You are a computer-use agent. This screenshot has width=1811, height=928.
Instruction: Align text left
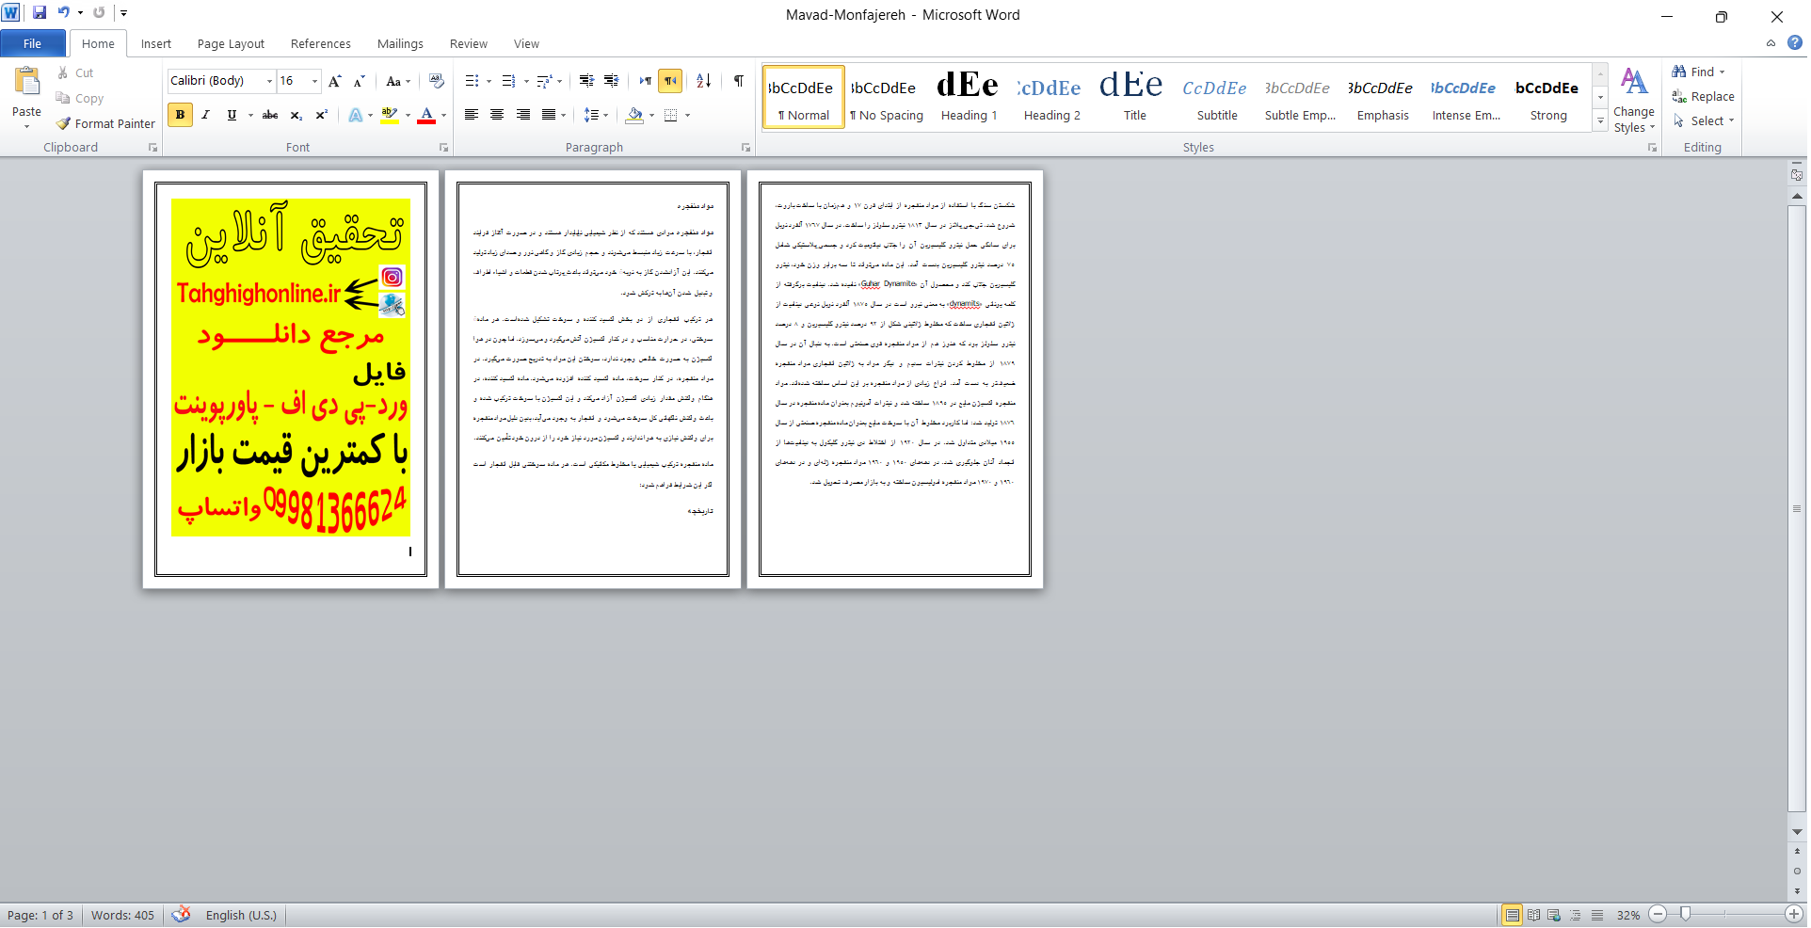tap(472, 115)
